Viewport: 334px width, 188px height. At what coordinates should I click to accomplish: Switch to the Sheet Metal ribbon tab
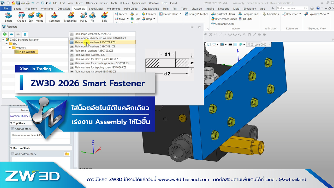[96, 9]
